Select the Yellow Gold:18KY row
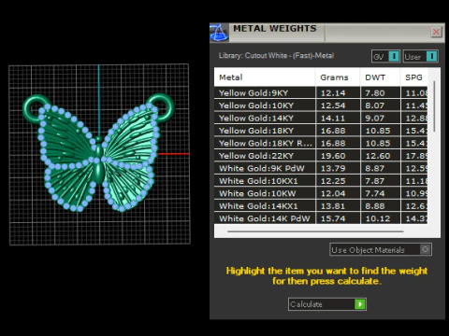449x336 pixels. click(x=321, y=131)
